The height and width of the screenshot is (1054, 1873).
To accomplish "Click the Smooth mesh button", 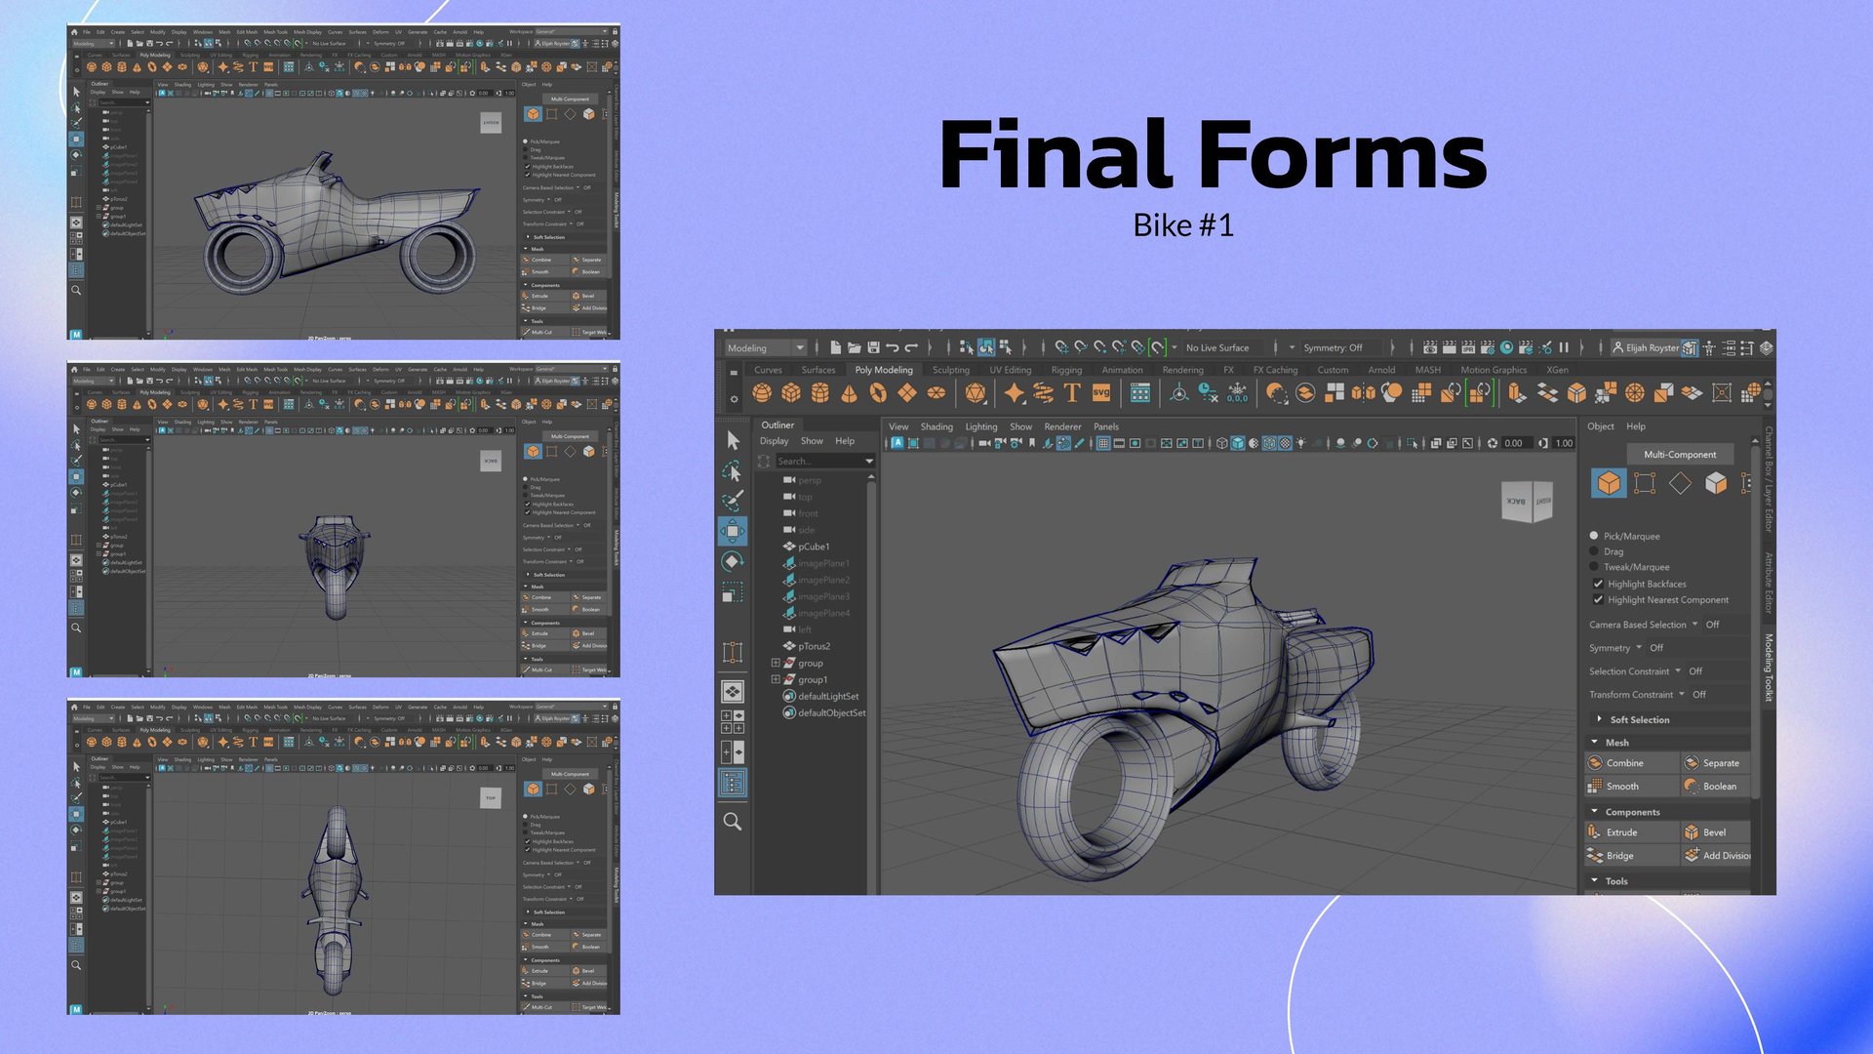I will (x=1632, y=787).
